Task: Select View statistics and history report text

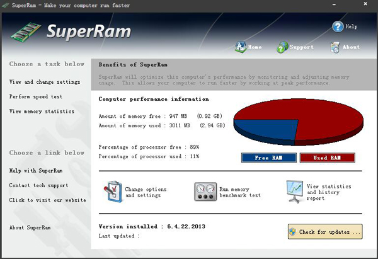Action: [x=329, y=192]
